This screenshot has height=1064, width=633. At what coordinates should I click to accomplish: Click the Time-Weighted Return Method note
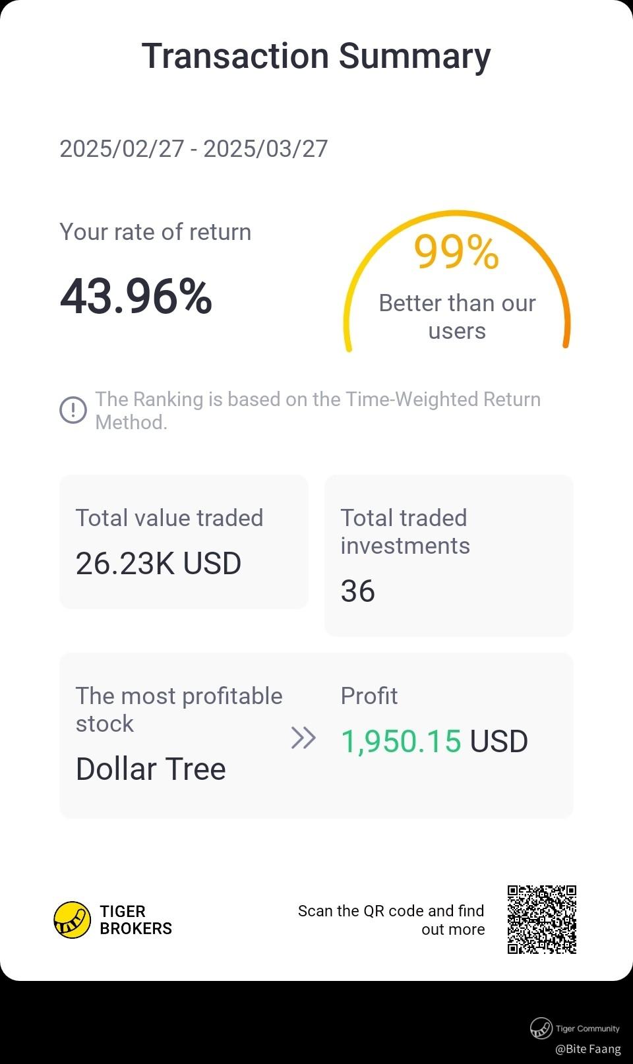318,411
